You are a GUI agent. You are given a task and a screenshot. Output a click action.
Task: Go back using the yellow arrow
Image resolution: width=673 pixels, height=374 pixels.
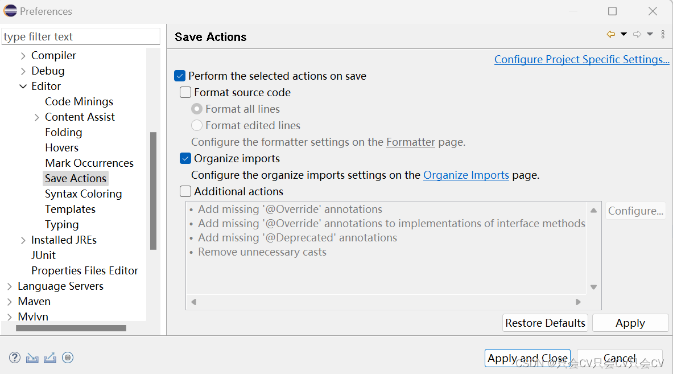tap(611, 35)
